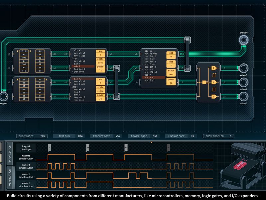266x200 pixels.
Task: Click the valve-1 output connector
Action: pos(244,82)
